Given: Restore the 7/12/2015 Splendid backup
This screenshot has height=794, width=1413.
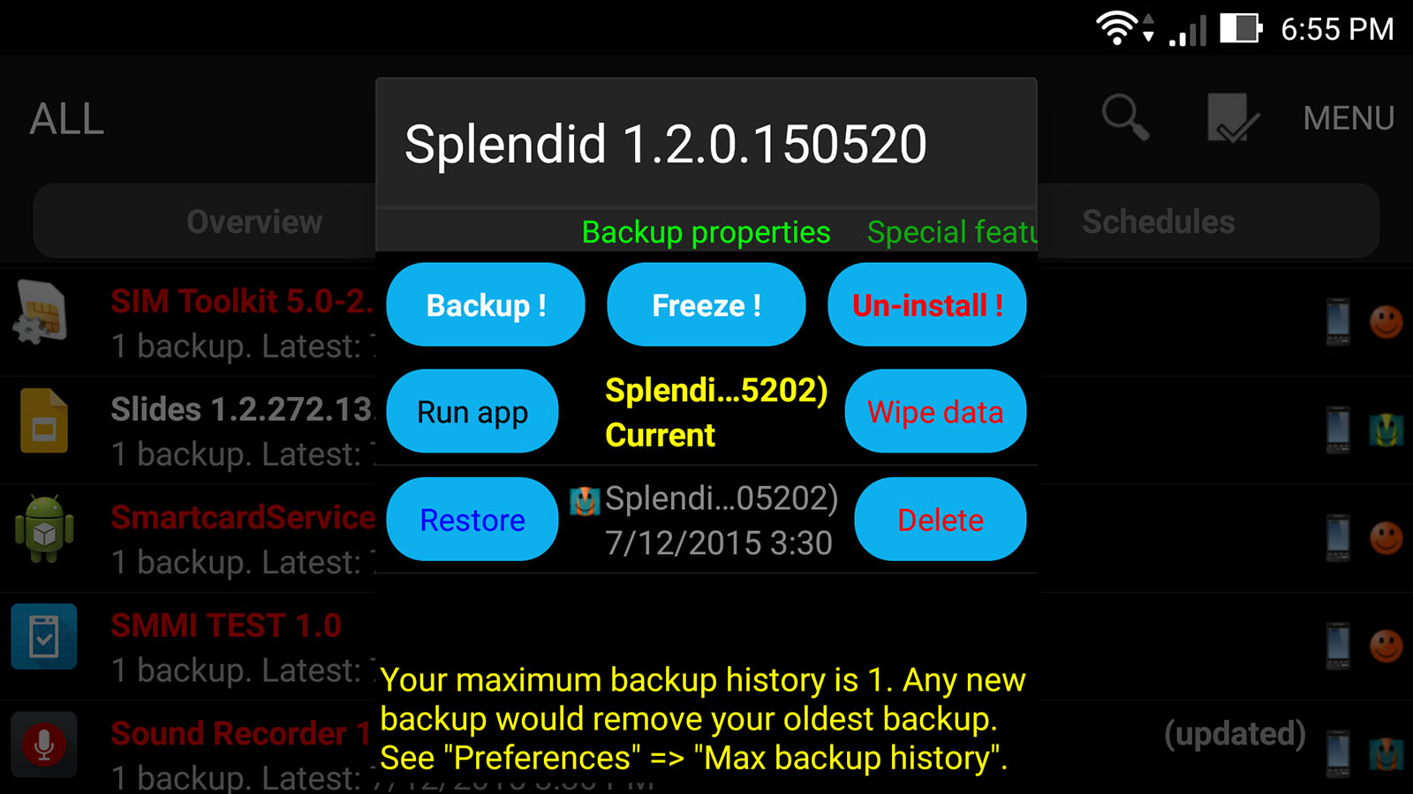Looking at the screenshot, I should click(x=472, y=519).
